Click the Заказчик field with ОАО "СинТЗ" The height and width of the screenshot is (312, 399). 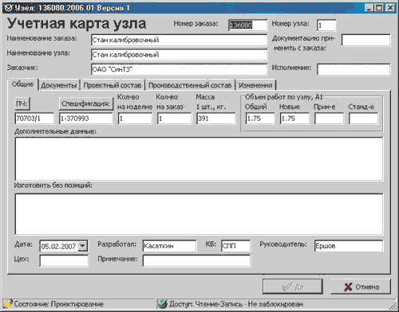coord(179,69)
